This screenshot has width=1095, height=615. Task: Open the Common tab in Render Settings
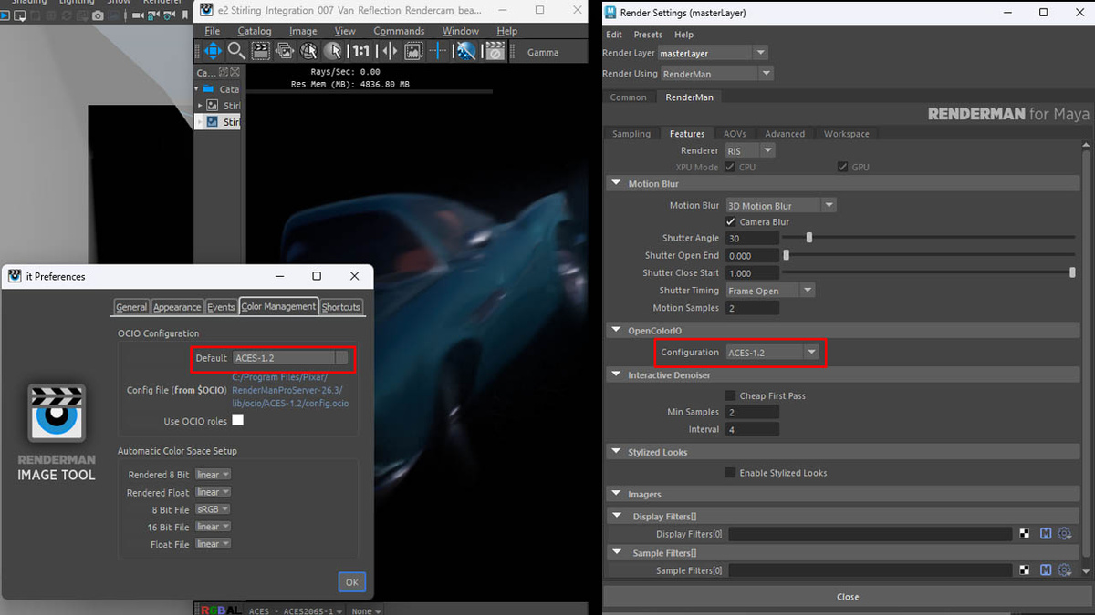629,97
